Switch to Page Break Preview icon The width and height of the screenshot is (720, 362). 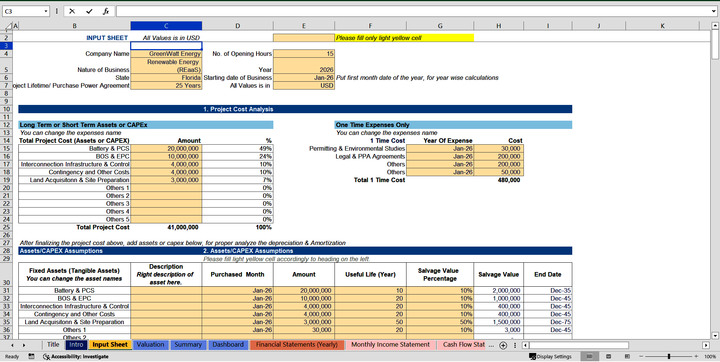[627, 356]
